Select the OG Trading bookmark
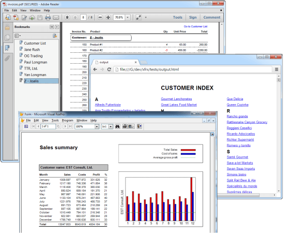The image size is (285, 233). [33, 56]
